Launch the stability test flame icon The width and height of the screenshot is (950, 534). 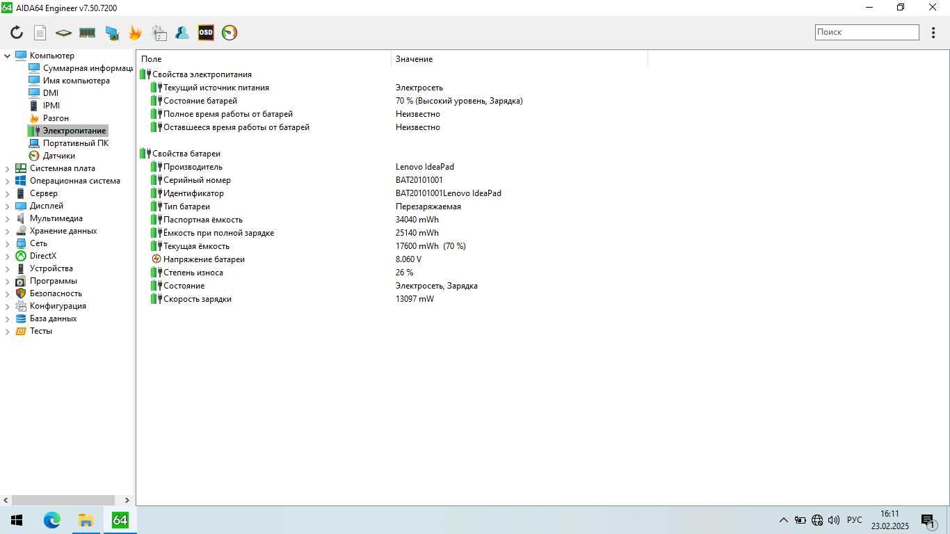(x=135, y=33)
